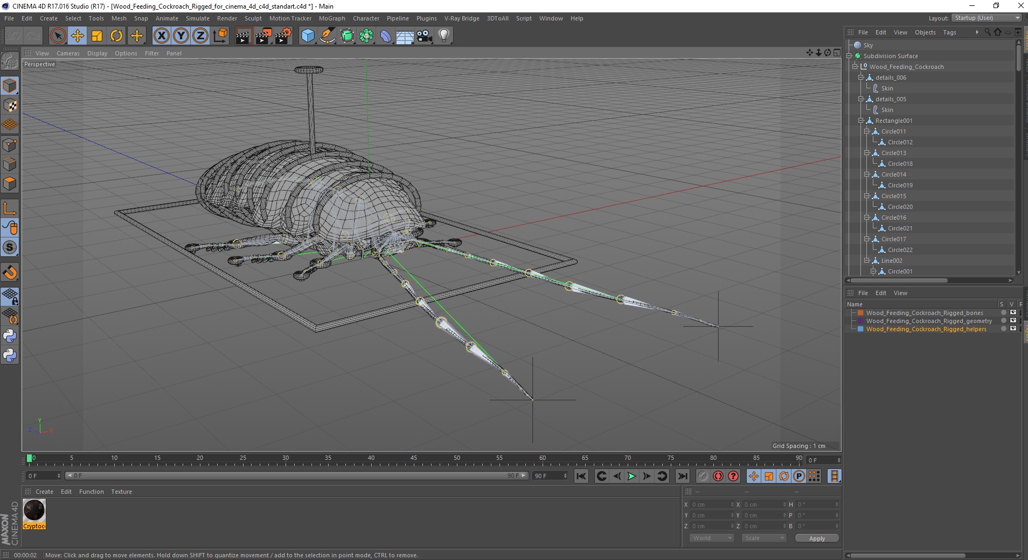
Task: Collapse the Rectangle001 tree node
Action: coord(861,121)
